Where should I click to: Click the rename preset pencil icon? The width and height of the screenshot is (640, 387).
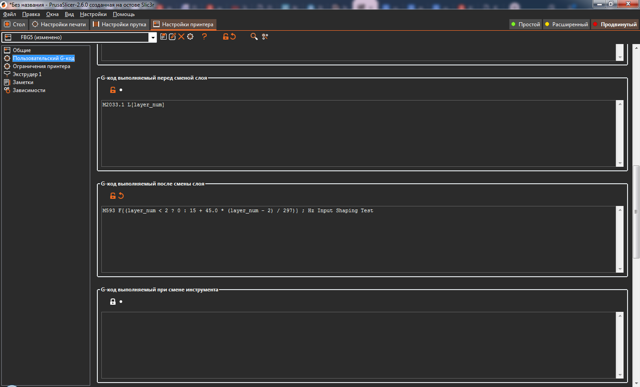click(172, 36)
